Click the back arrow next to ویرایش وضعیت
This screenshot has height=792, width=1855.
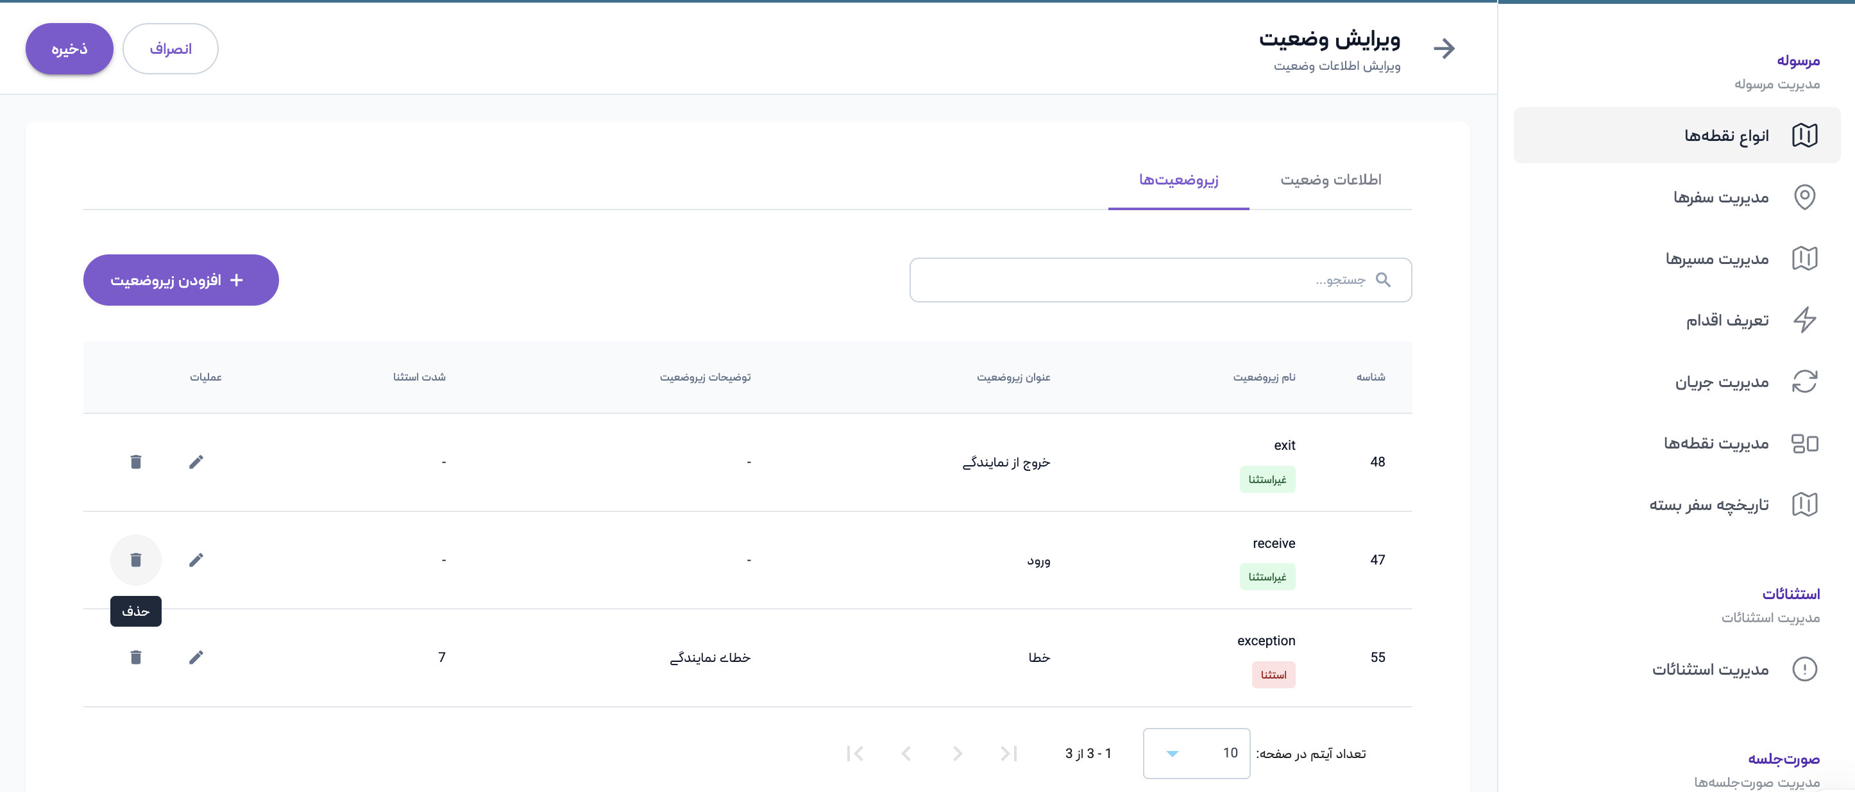(x=1444, y=48)
